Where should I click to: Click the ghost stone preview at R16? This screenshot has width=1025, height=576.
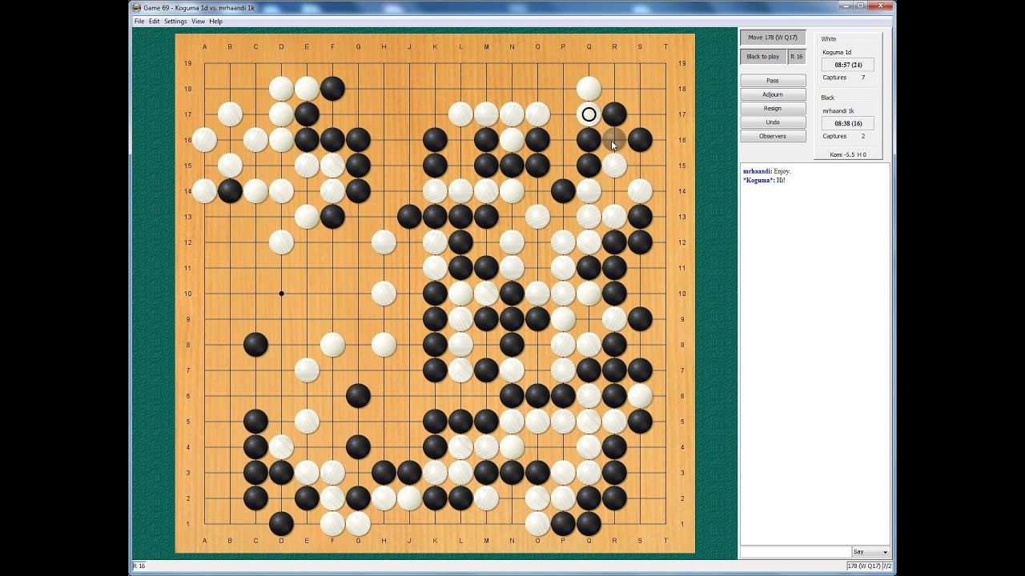614,140
